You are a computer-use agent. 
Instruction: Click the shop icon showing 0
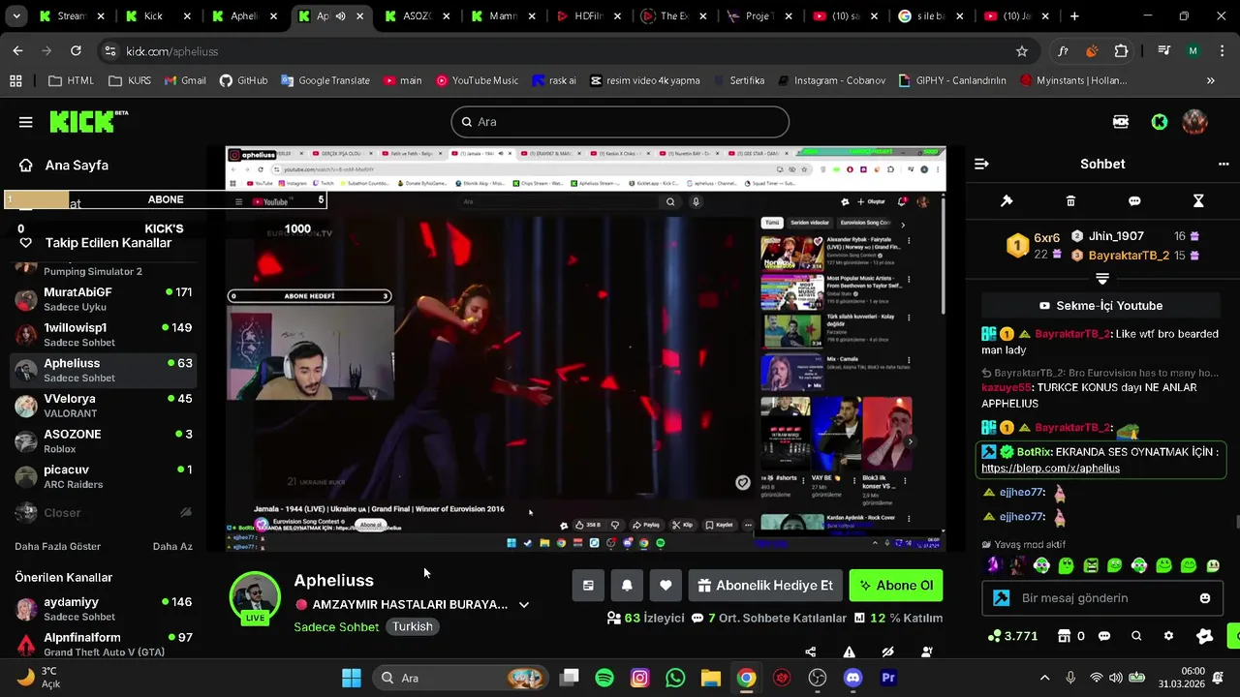(x=1070, y=636)
